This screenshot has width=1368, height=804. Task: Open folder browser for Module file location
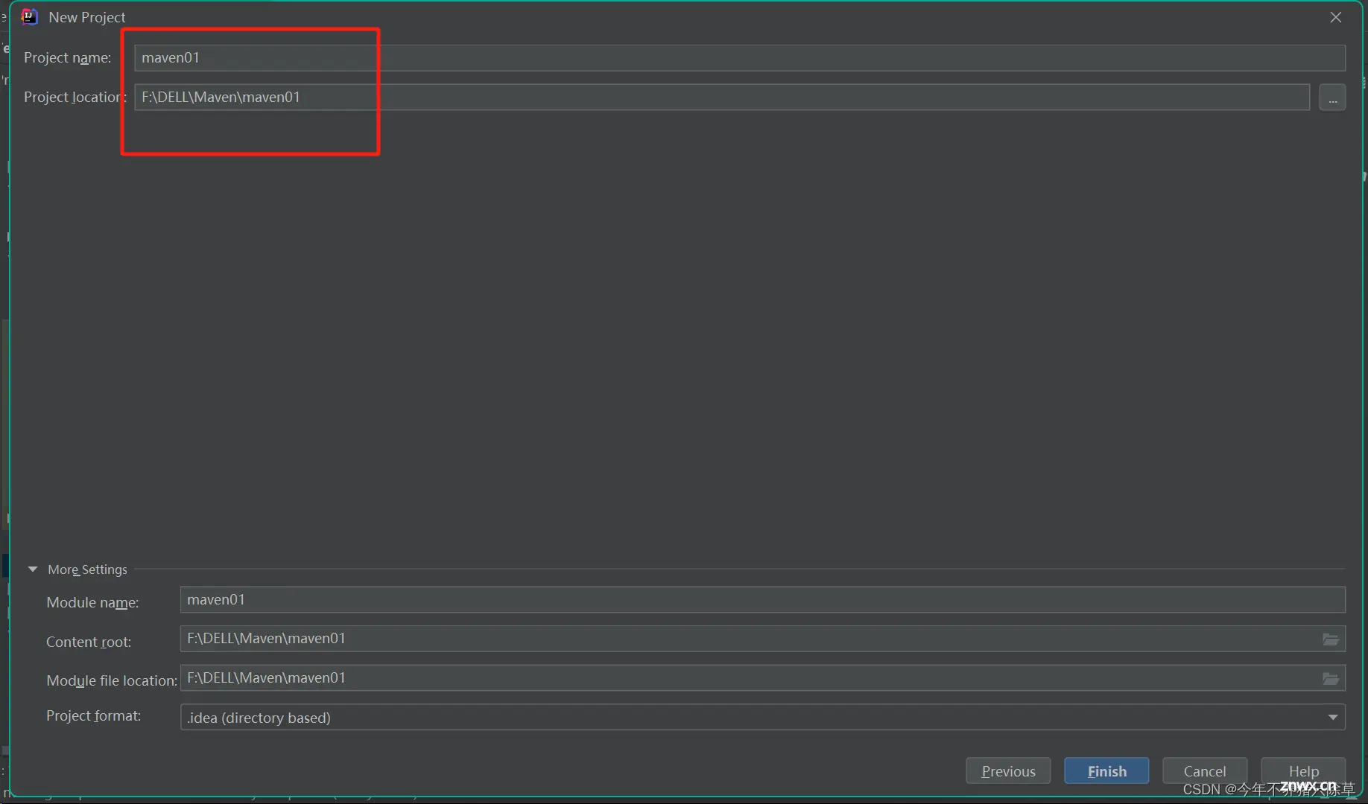point(1331,679)
